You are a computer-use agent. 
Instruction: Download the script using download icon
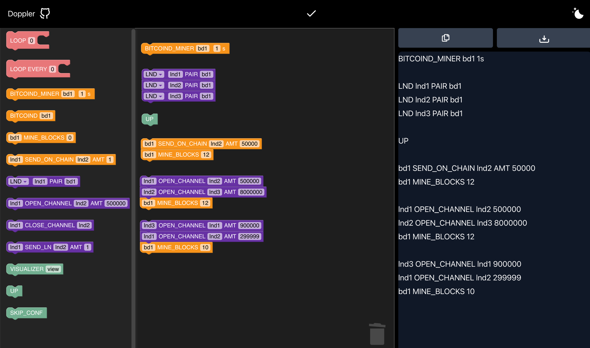click(x=544, y=38)
